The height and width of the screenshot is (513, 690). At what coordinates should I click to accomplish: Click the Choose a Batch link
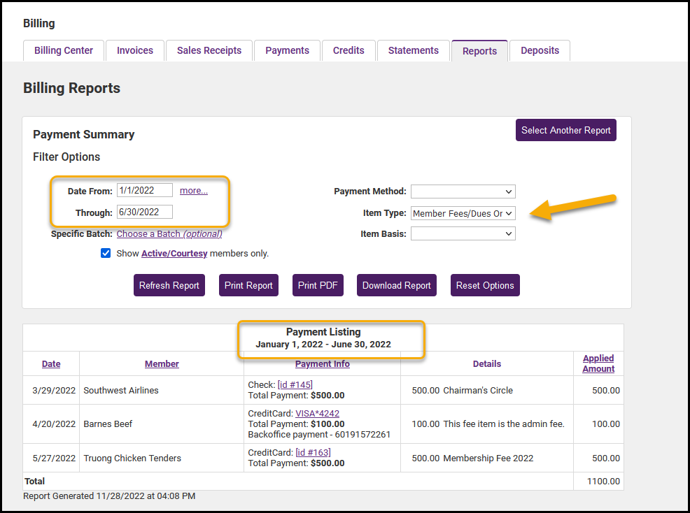pos(169,233)
